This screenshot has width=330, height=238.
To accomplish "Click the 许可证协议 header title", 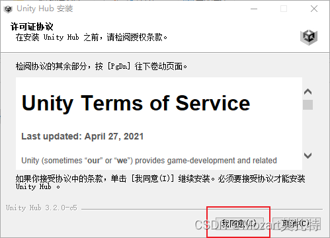I will click(32, 26).
